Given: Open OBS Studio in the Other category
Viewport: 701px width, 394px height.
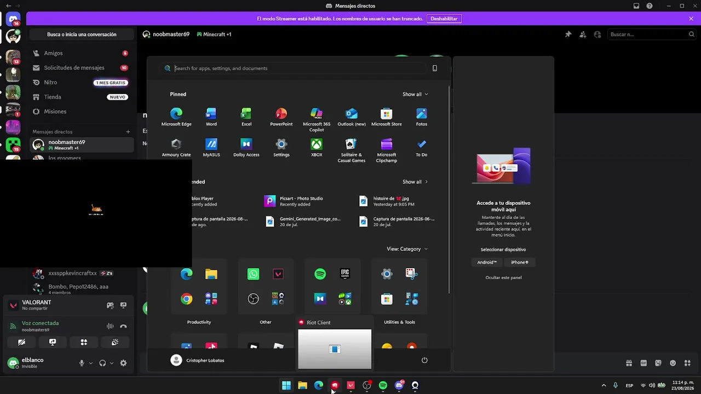Looking at the screenshot, I should 253,299.
